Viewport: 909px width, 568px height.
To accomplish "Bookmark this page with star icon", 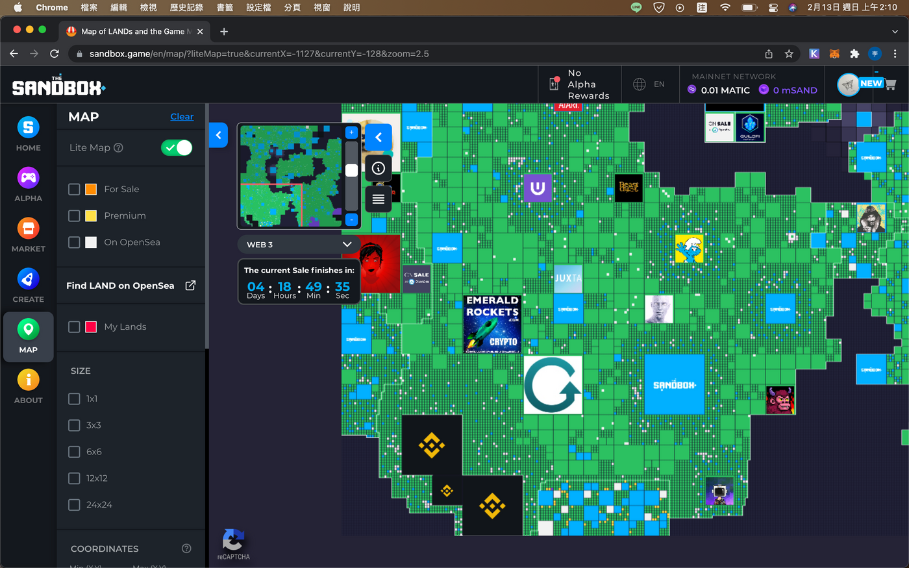I will coord(789,54).
